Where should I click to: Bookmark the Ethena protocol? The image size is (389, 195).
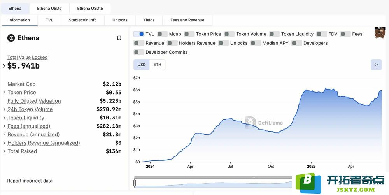click(119, 38)
